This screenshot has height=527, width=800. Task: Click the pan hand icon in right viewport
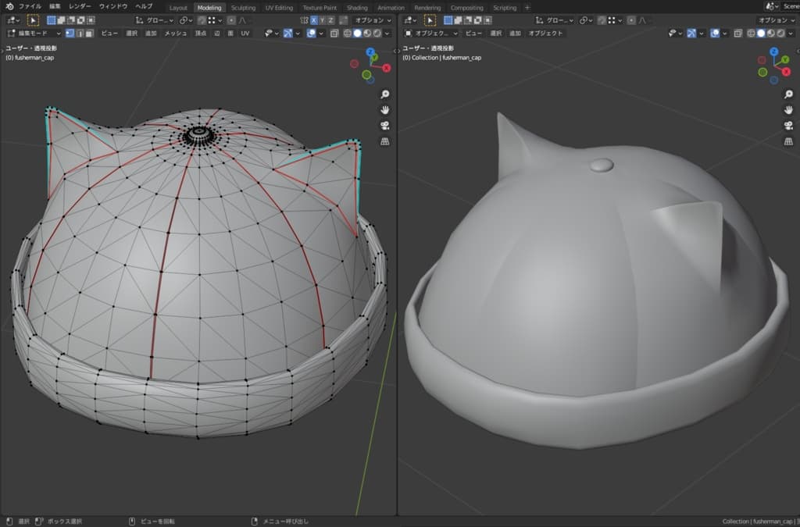pos(788,110)
